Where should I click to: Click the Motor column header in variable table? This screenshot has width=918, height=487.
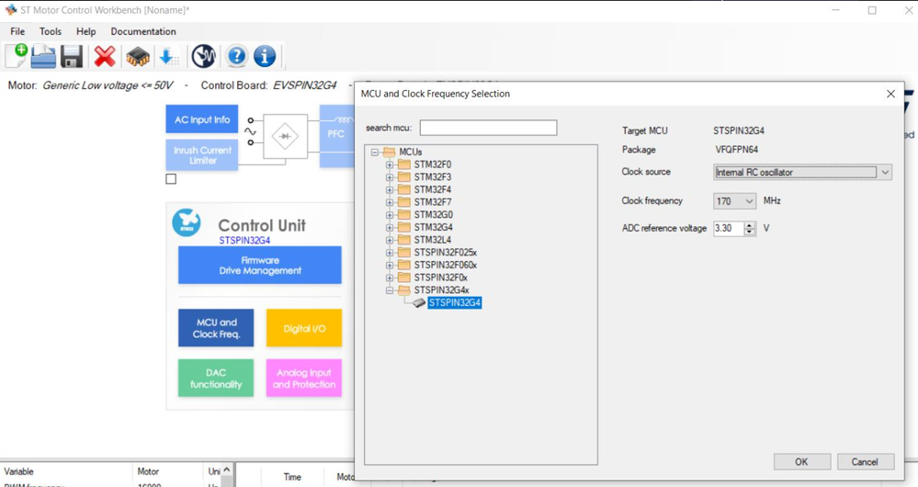[x=148, y=471]
